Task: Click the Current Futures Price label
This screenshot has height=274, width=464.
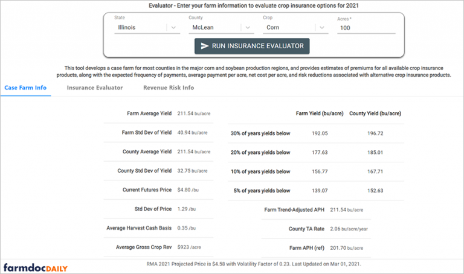Action: point(147,190)
